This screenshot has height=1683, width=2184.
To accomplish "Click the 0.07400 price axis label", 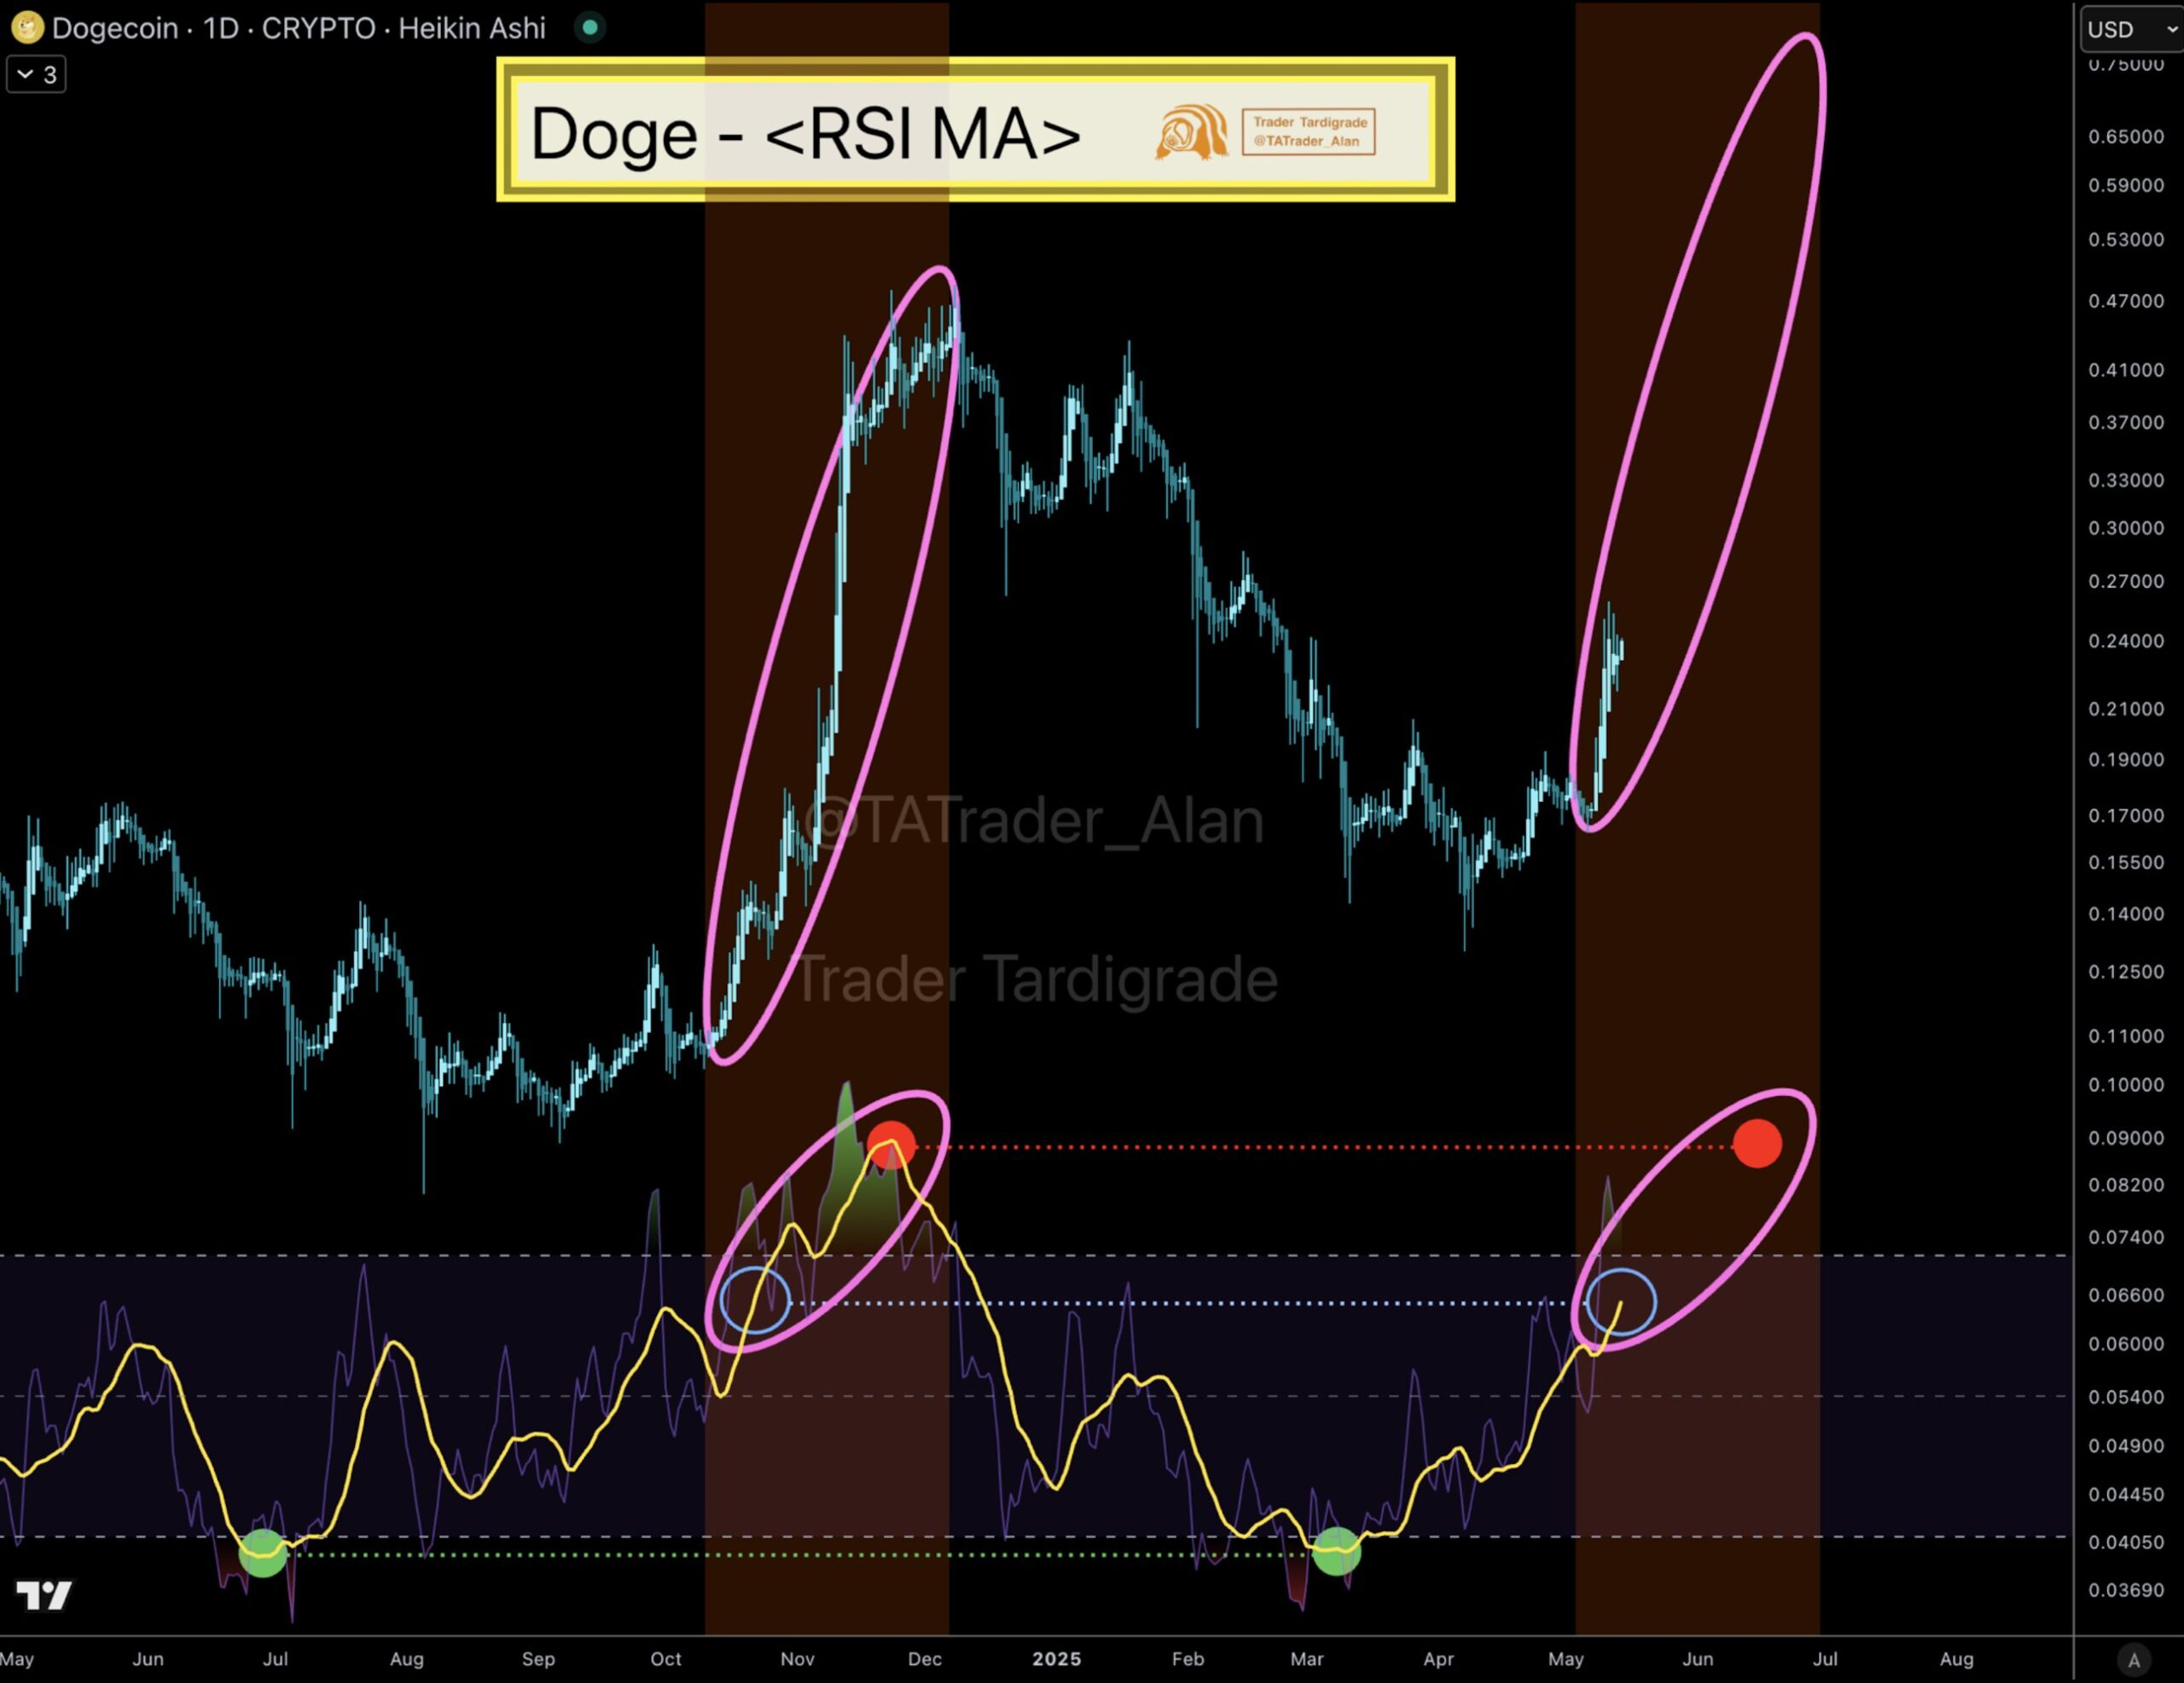I will click(x=2126, y=1237).
